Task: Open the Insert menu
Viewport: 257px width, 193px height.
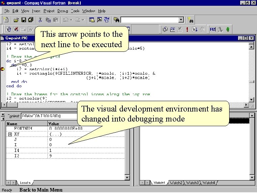Action: pos(36,11)
